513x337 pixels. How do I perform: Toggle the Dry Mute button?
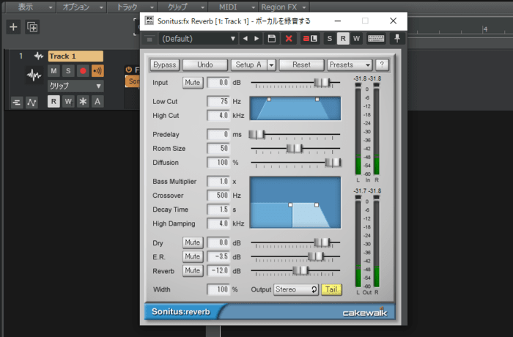pos(192,242)
